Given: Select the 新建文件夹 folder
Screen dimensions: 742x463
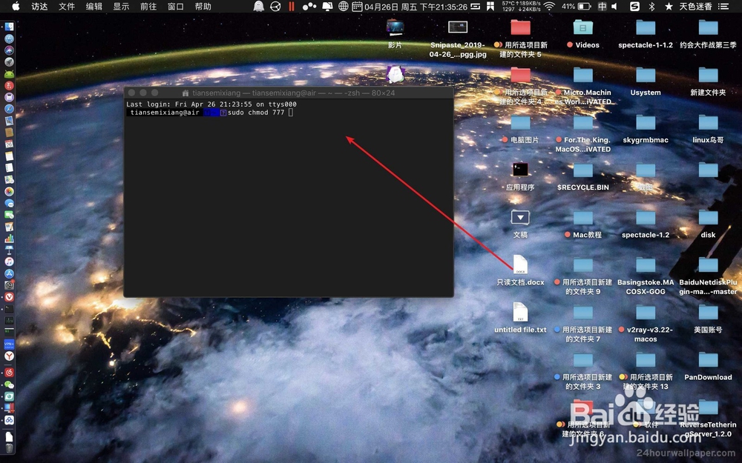Looking at the screenshot, I should coord(708,81).
